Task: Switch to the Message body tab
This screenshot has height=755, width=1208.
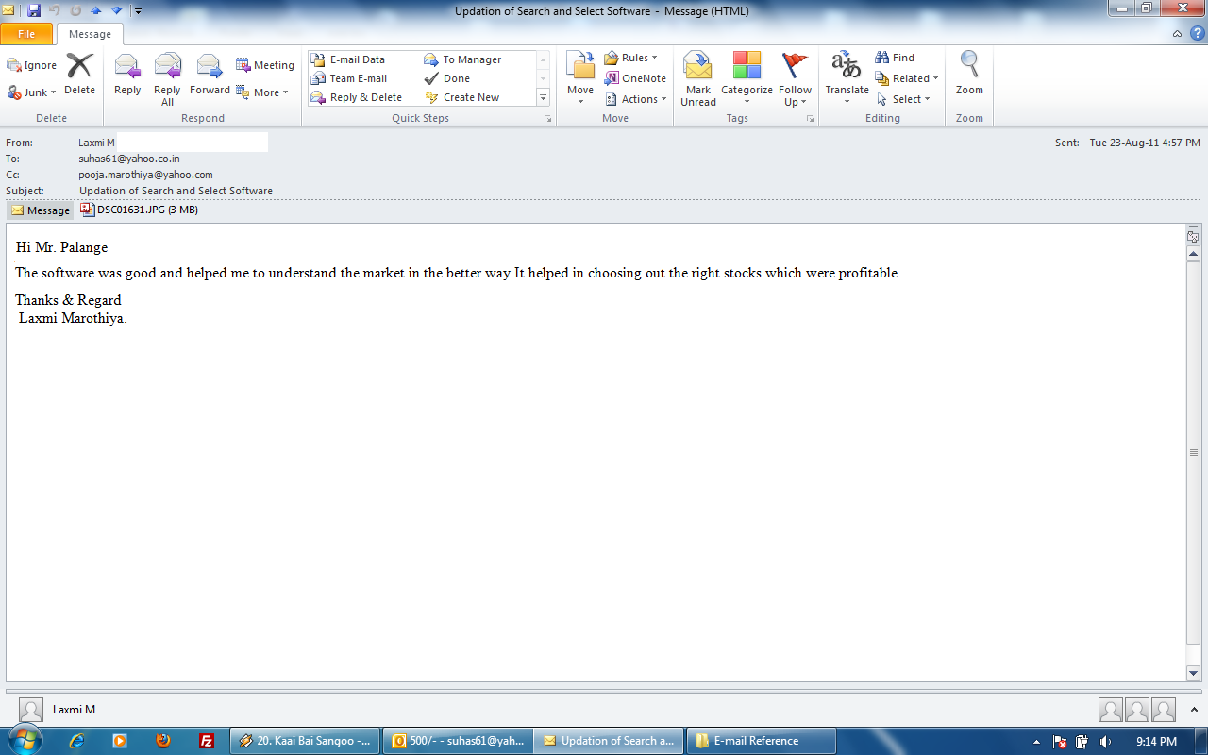Action: click(x=41, y=210)
